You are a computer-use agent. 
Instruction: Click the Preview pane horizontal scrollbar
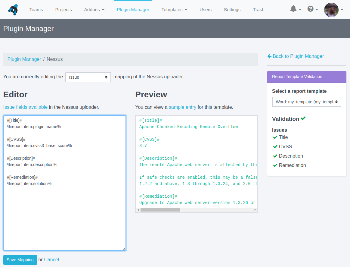click(x=160, y=210)
